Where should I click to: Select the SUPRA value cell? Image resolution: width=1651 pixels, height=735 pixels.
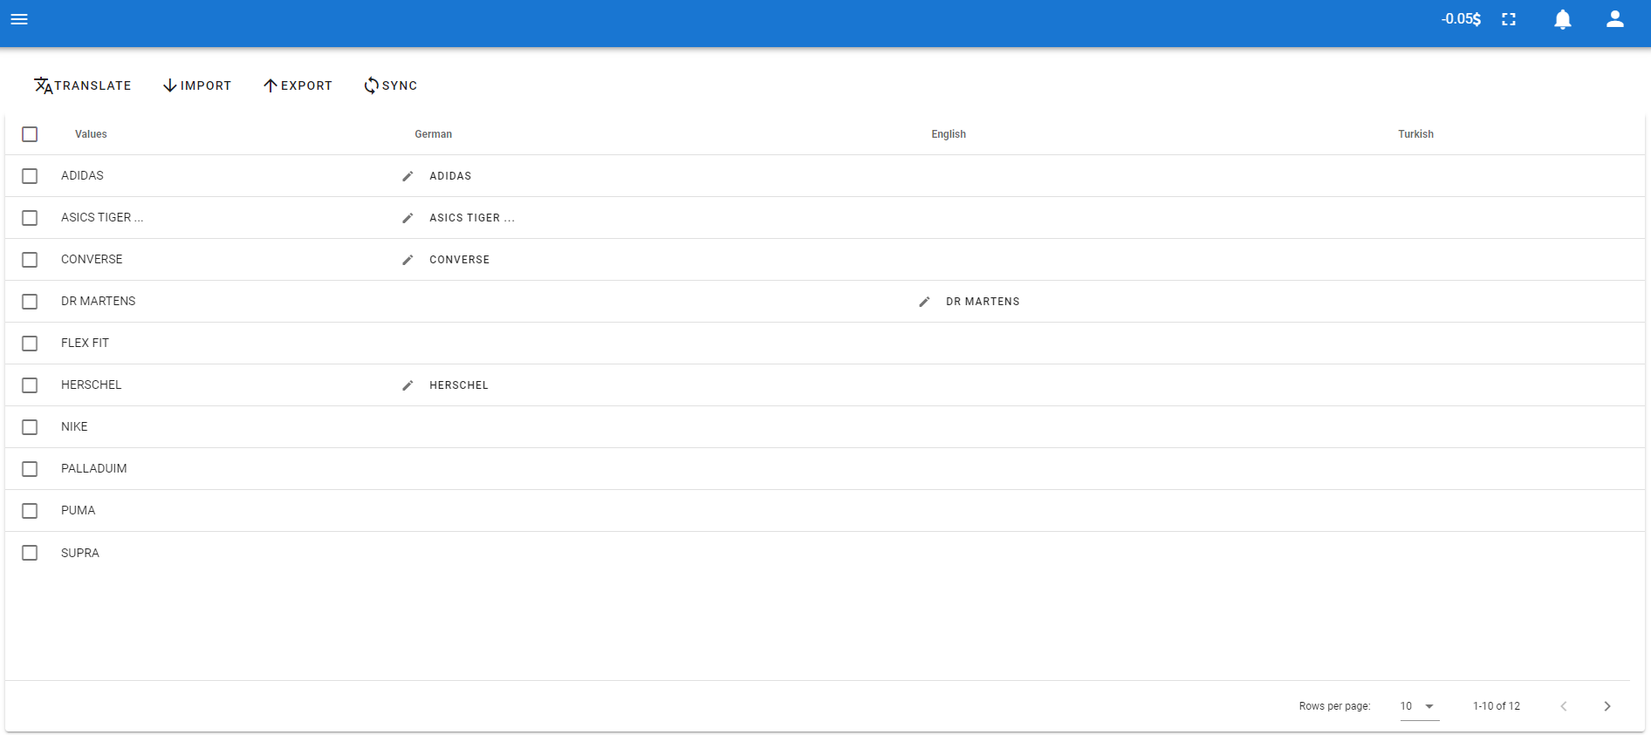pyautogui.click(x=80, y=553)
